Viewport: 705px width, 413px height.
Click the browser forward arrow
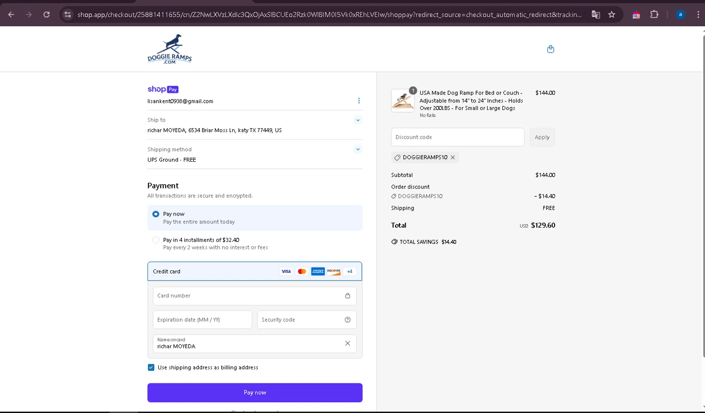[29, 15]
